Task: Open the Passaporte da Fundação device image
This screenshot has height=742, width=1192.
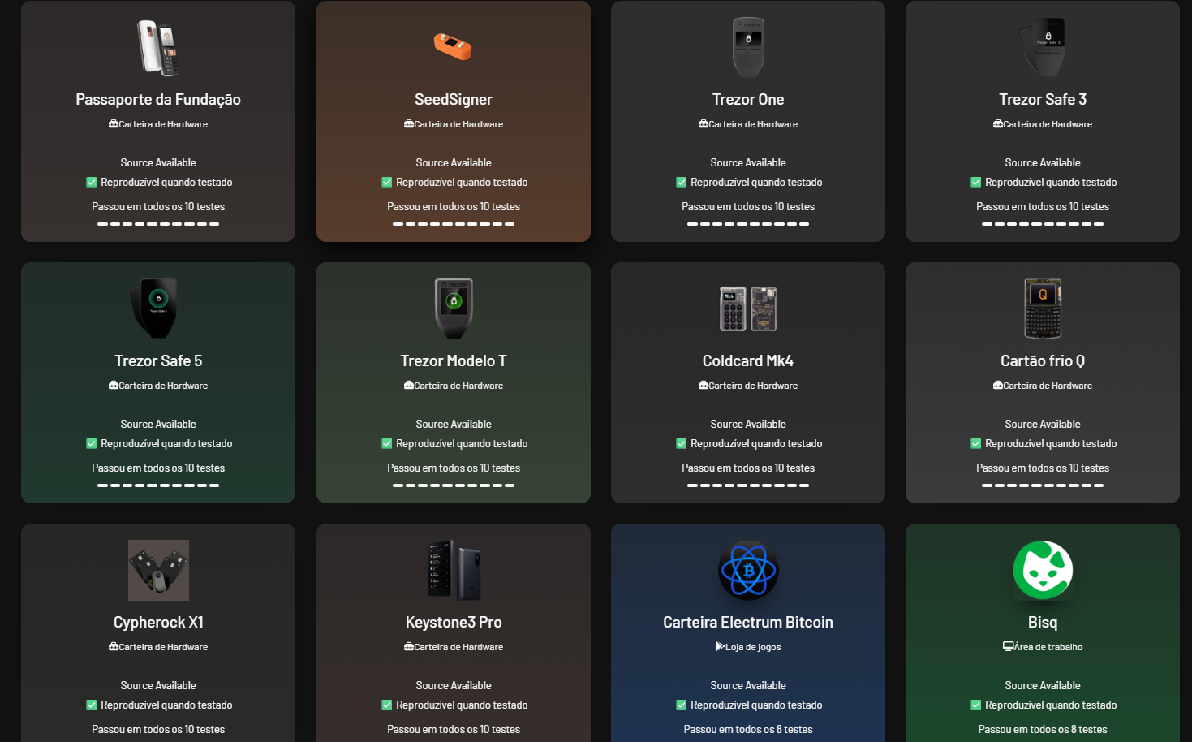Action: point(158,47)
